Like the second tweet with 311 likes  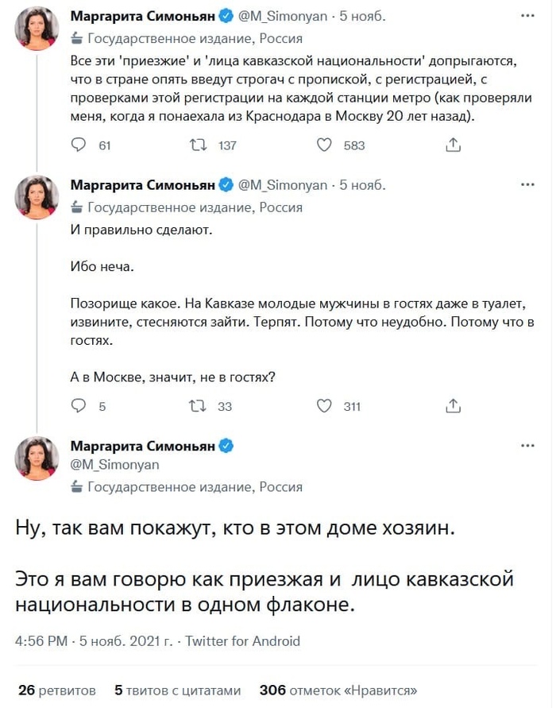click(x=324, y=406)
